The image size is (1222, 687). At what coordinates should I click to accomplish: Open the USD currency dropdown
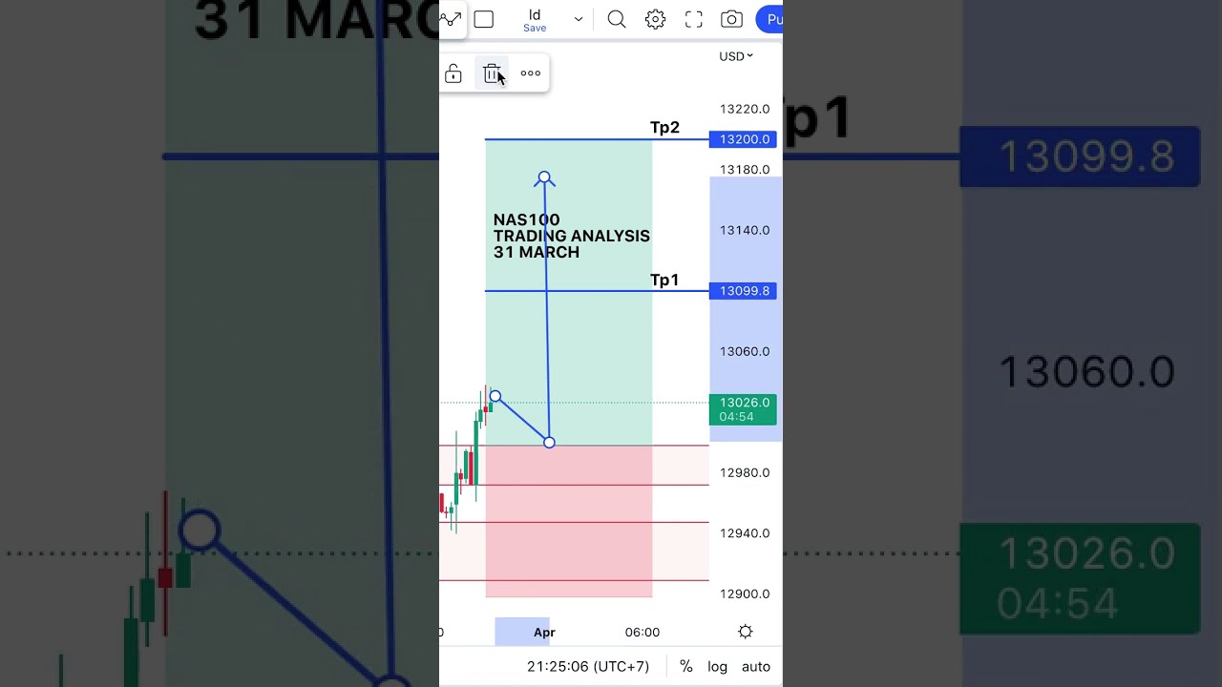point(736,56)
